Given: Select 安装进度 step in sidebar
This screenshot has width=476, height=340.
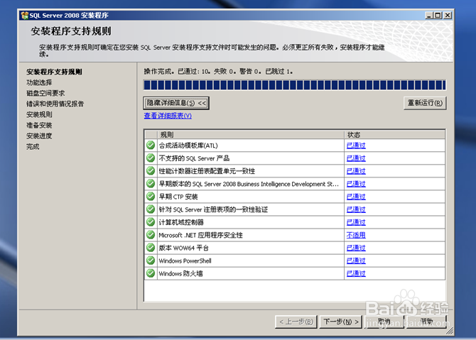Looking at the screenshot, I should click(39, 136).
